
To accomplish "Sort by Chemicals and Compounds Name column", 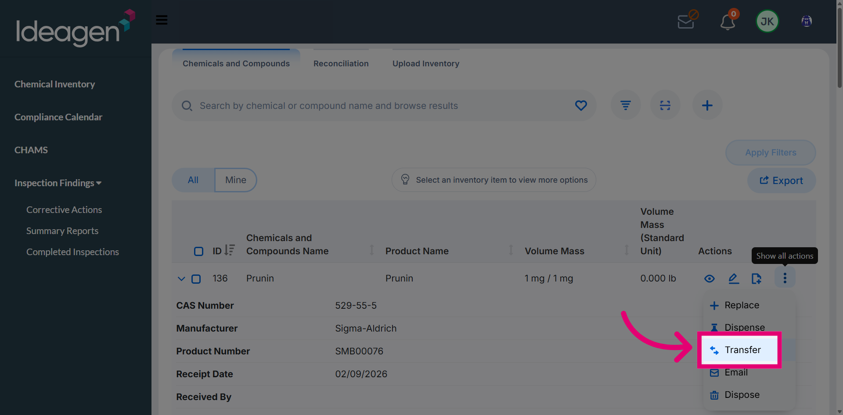I will pos(372,250).
